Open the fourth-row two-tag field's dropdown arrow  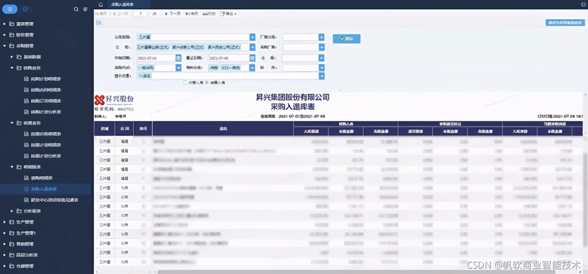252,68
